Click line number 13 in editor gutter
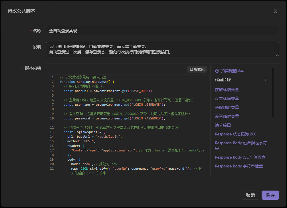Screen dimensions: 287x208 click(x=52, y=132)
